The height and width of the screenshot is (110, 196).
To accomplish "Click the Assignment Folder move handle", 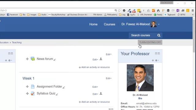I will click(x=27, y=86).
